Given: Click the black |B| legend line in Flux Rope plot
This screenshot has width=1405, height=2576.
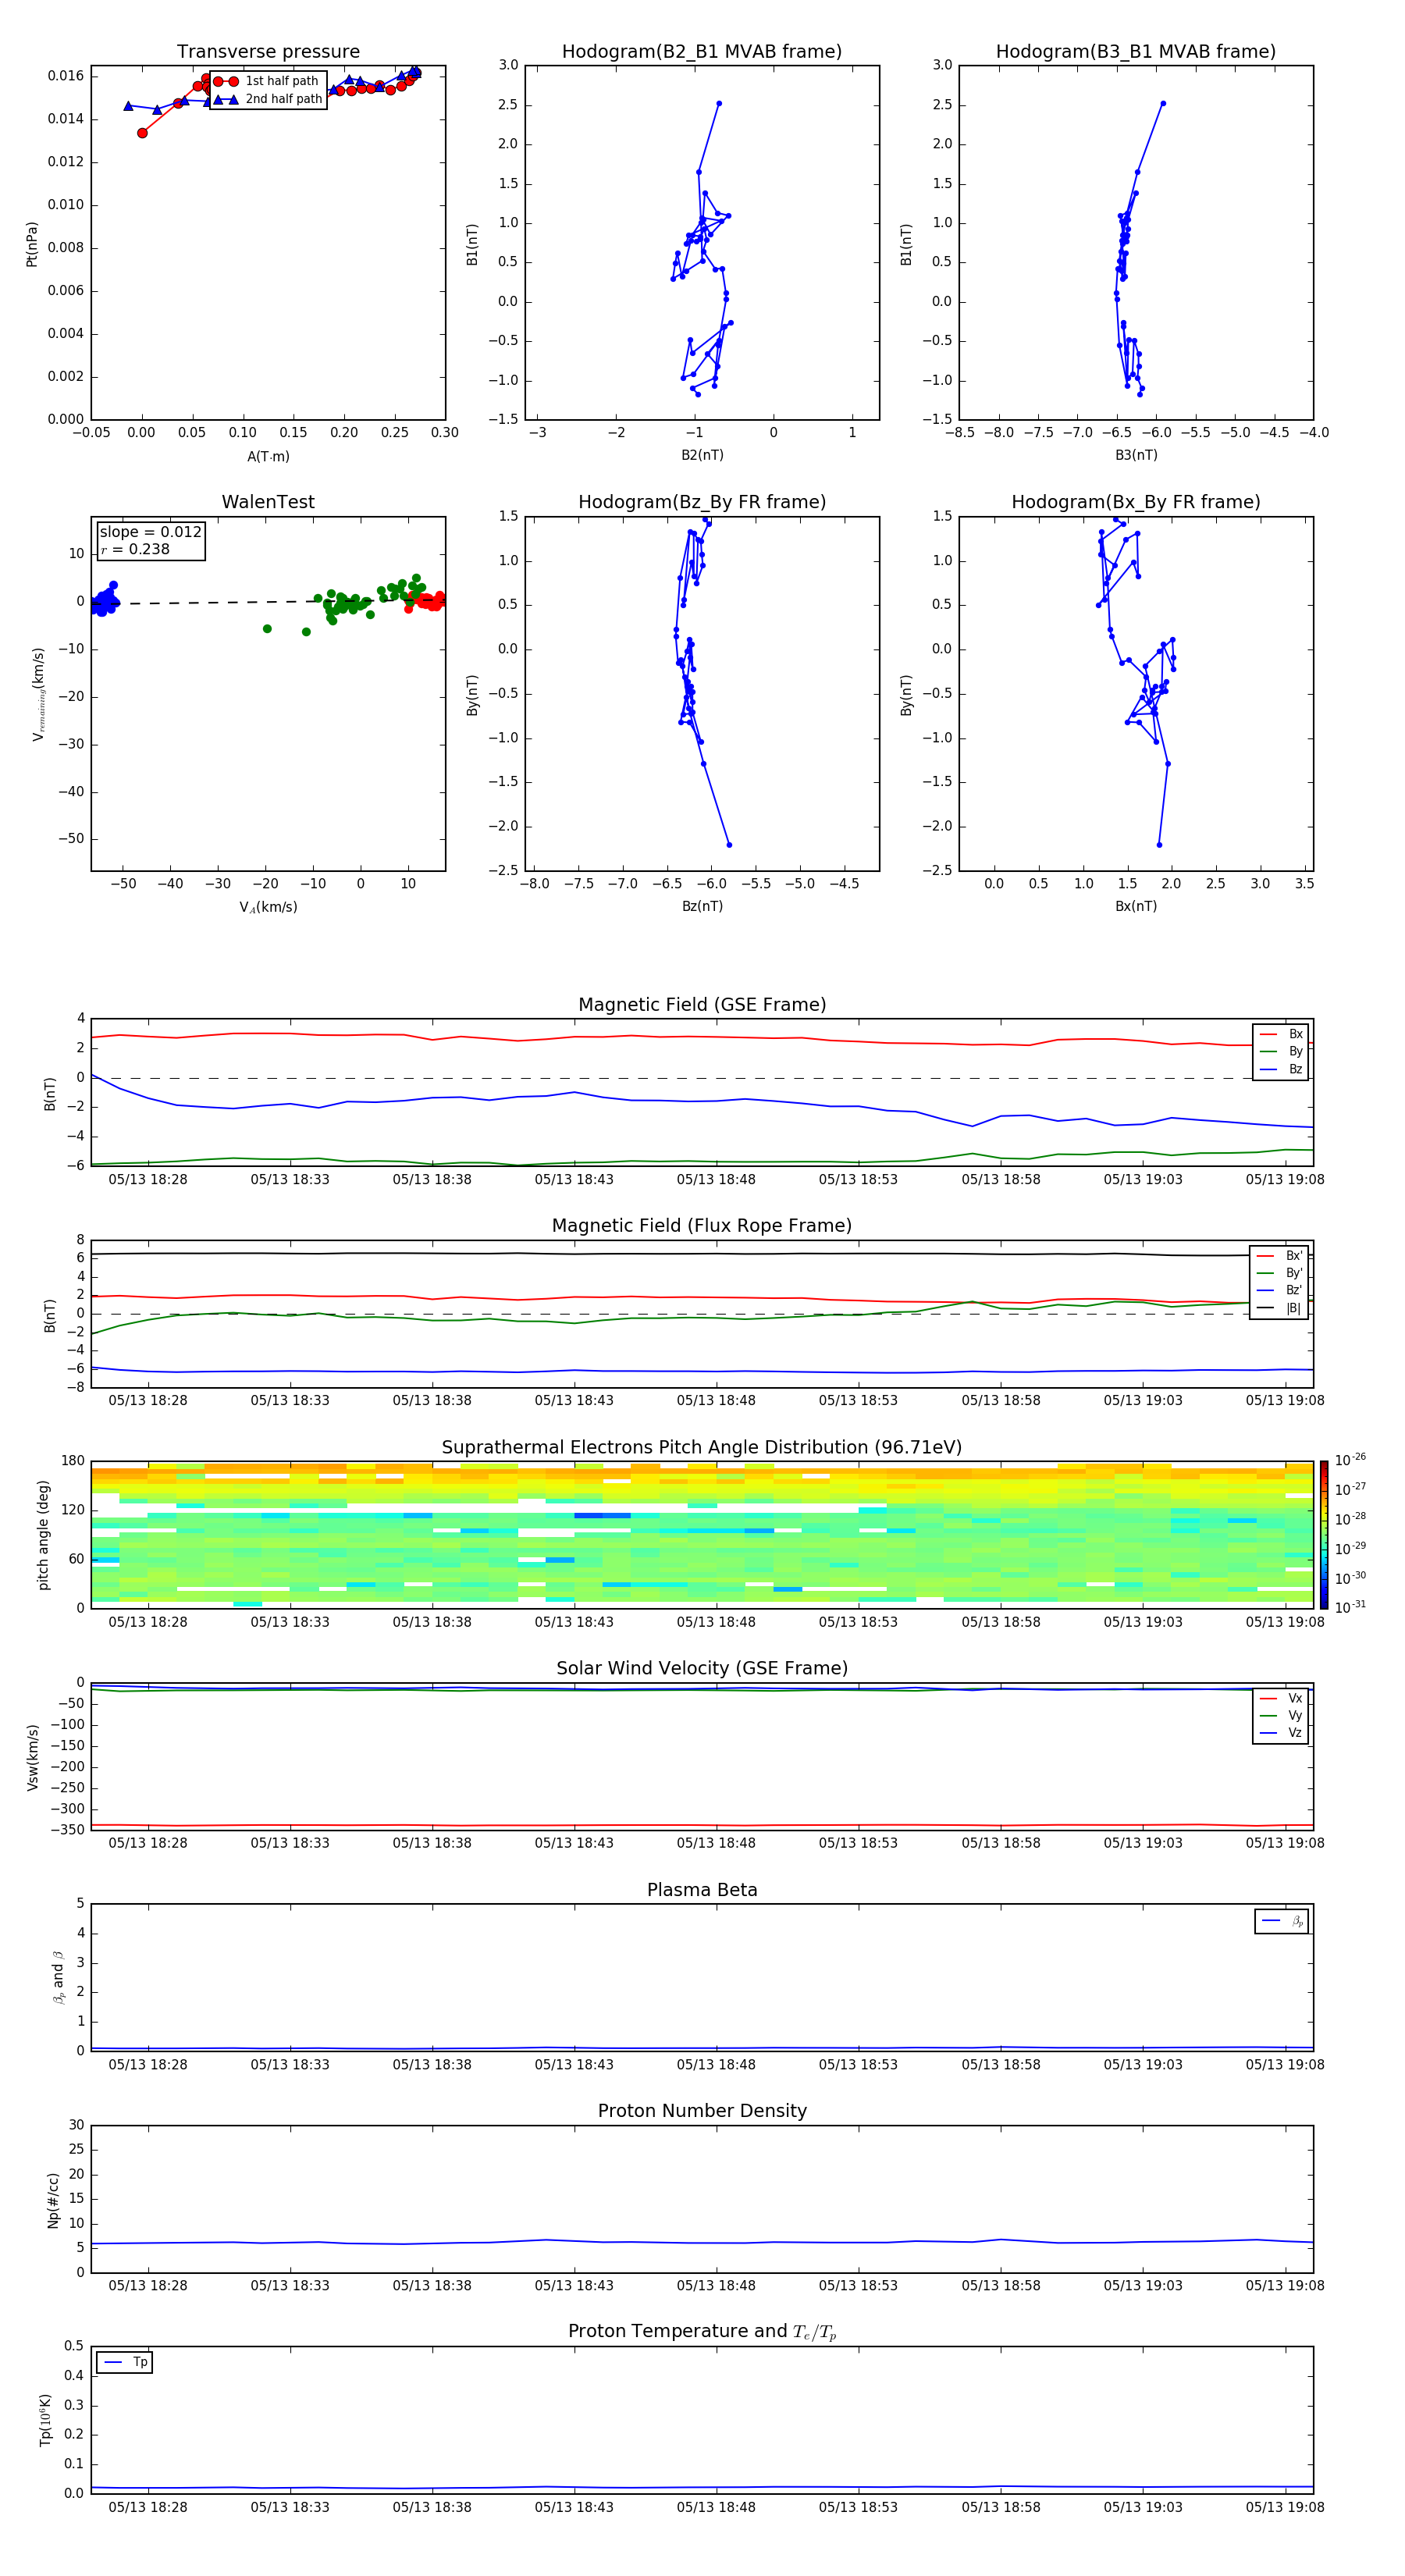Looking at the screenshot, I should coord(1265,1308).
